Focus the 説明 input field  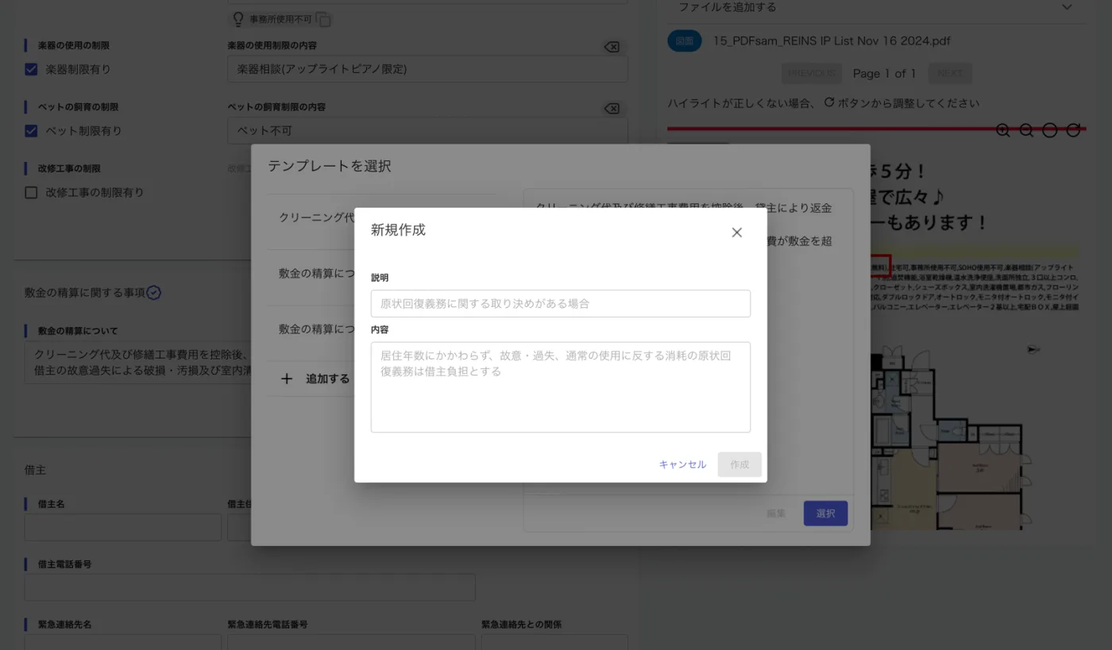[560, 303]
